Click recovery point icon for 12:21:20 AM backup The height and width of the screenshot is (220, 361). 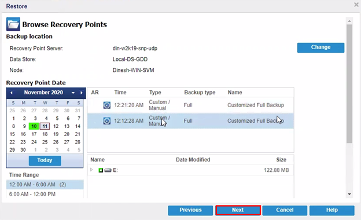(106, 105)
